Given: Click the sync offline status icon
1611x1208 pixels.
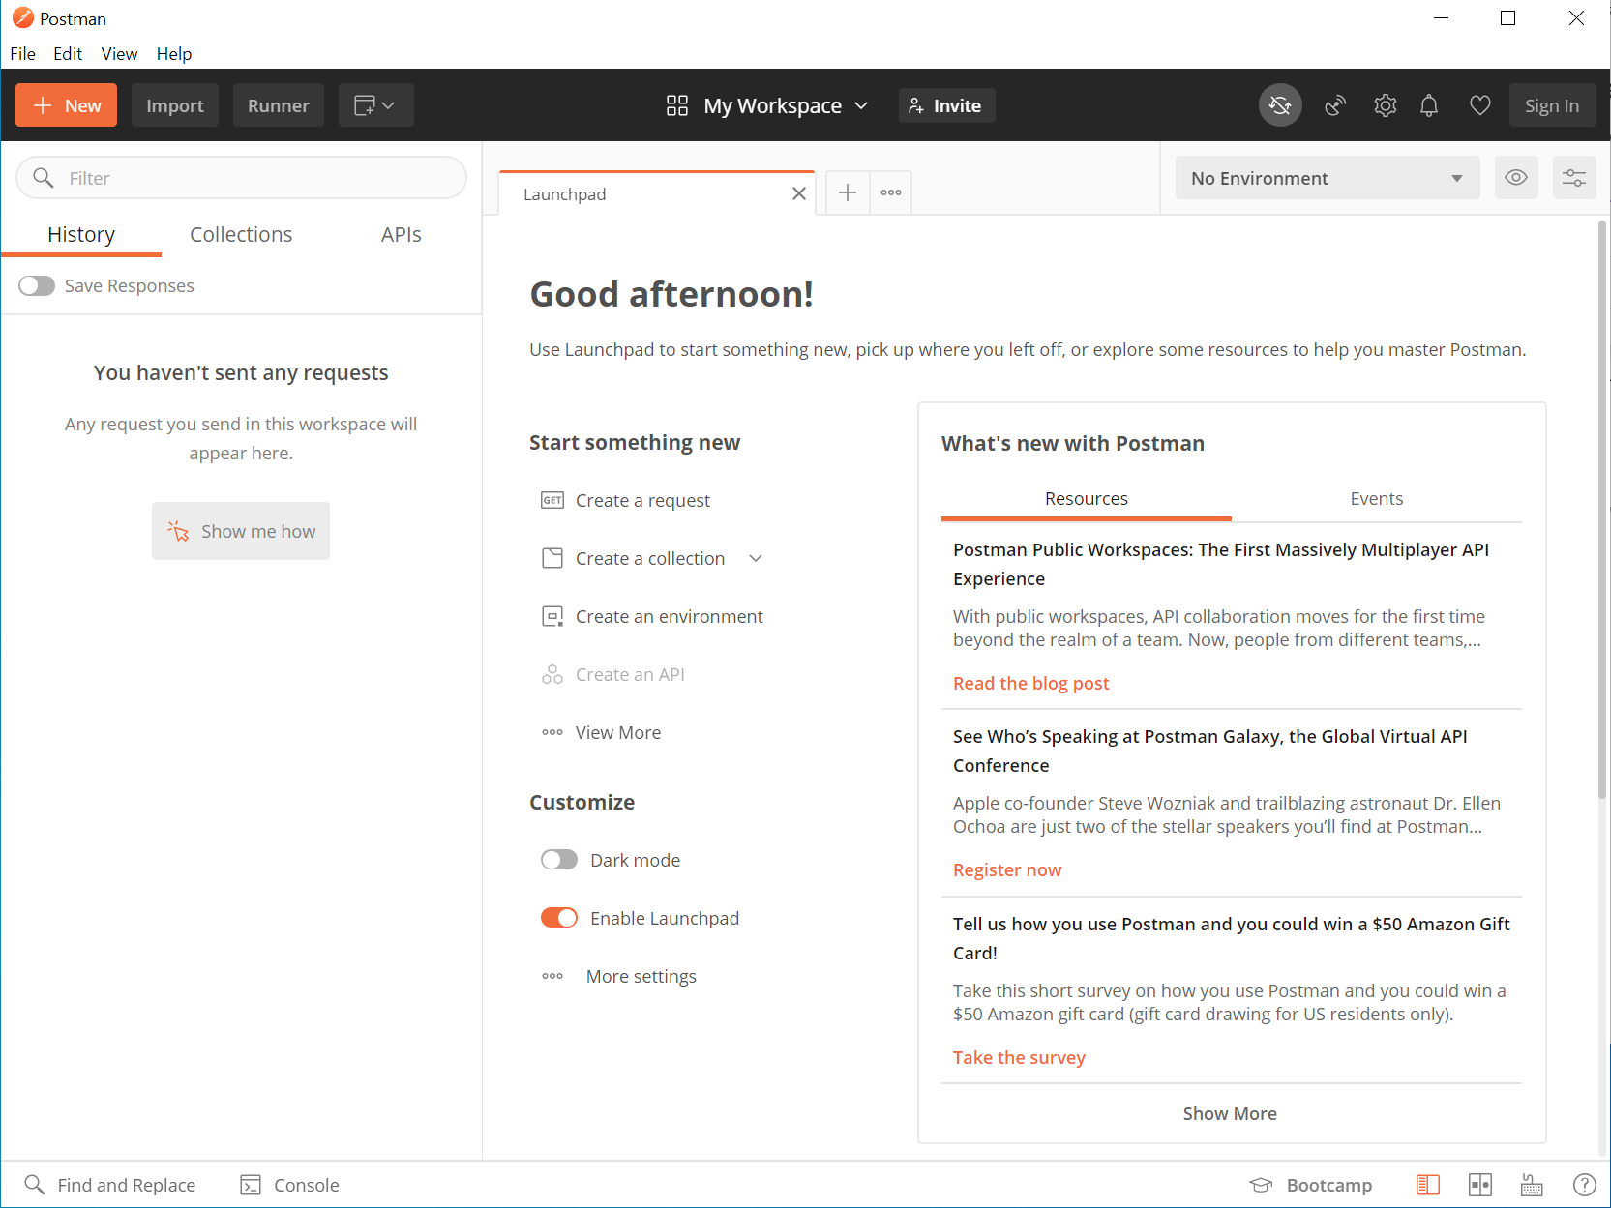Looking at the screenshot, I should (1280, 105).
